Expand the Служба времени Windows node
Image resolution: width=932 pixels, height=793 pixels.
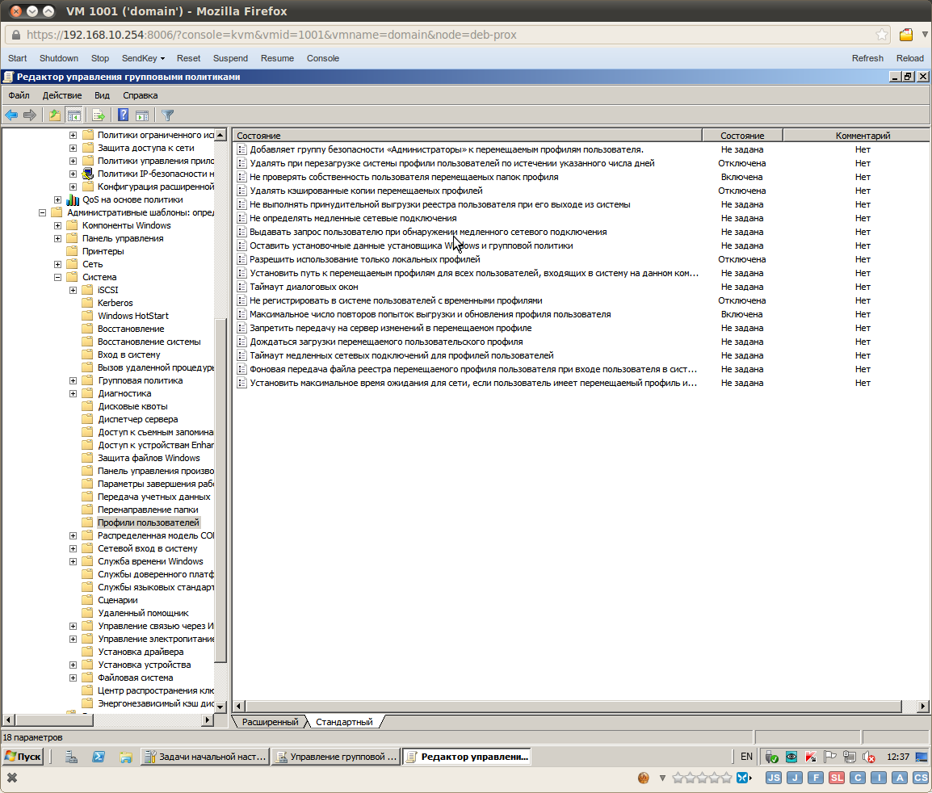click(73, 562)
